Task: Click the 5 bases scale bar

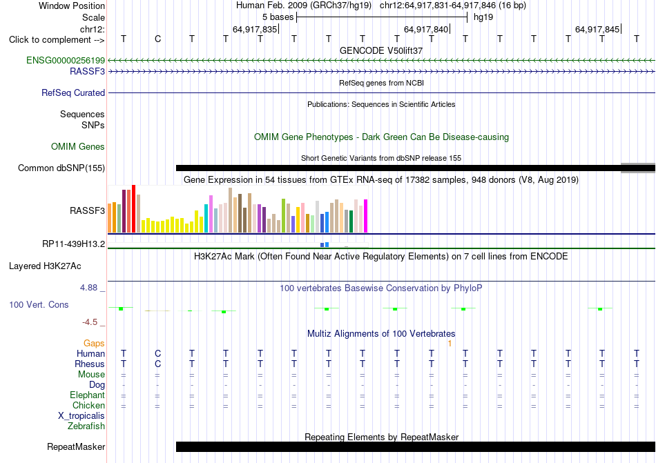Action: click(382, 17)
